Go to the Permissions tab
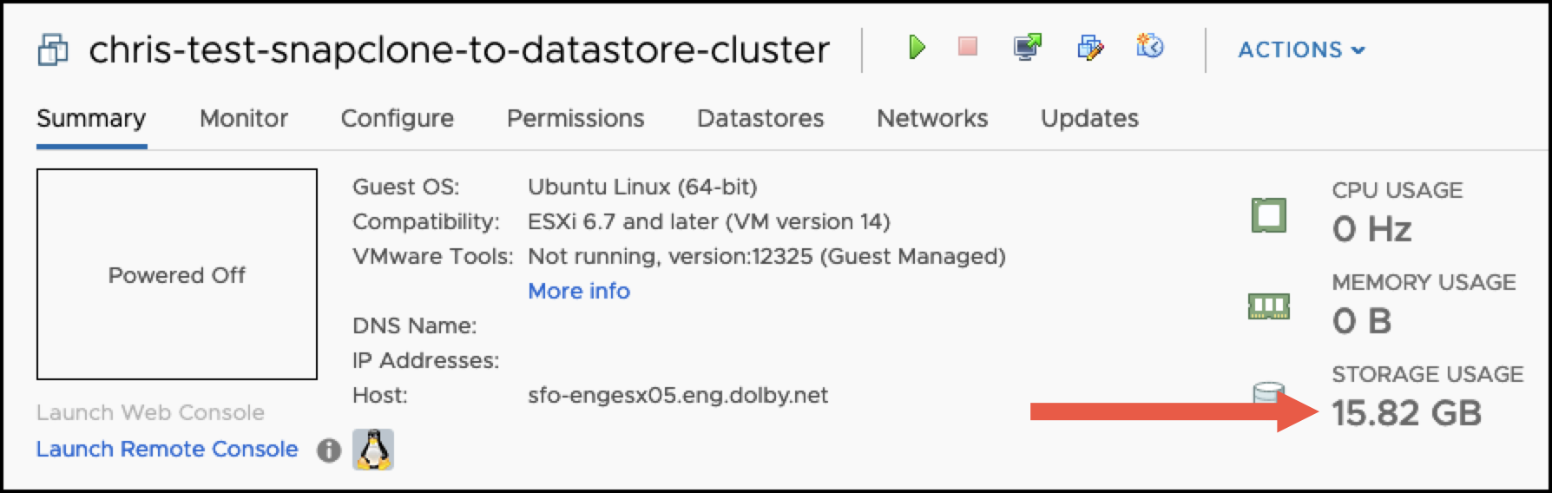Viewport: 1552px width, 493px height. (x=575, y=118)
